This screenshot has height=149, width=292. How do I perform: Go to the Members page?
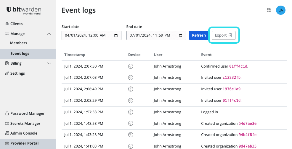pyautogui.click(x=19, y=43)
